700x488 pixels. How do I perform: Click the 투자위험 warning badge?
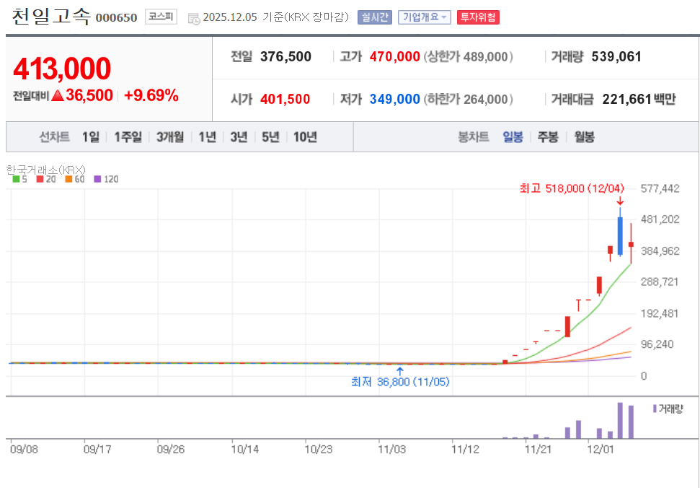478,17
